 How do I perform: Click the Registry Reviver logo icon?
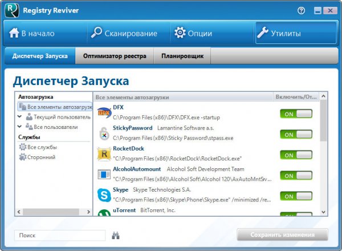[12, 10]
